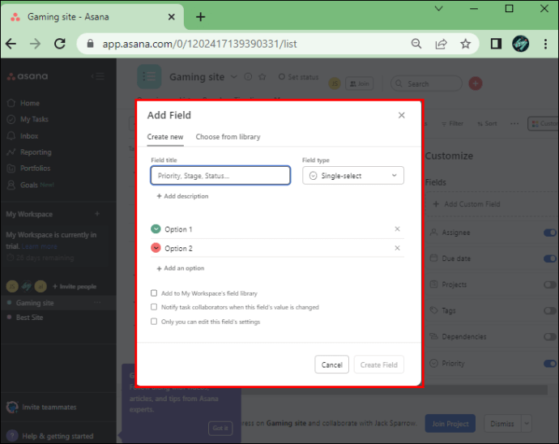Remove Option 1 with its X icon
559x444 pixels.
(397, 229)
